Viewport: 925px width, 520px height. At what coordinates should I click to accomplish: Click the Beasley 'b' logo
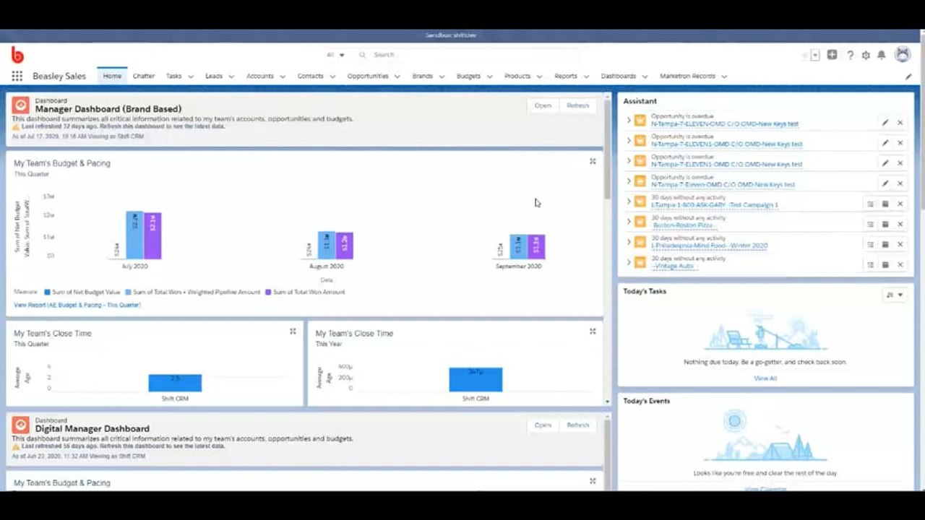coord(17,55)
